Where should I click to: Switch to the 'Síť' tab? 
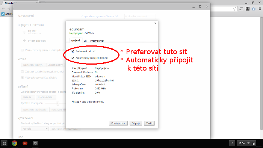85,41
